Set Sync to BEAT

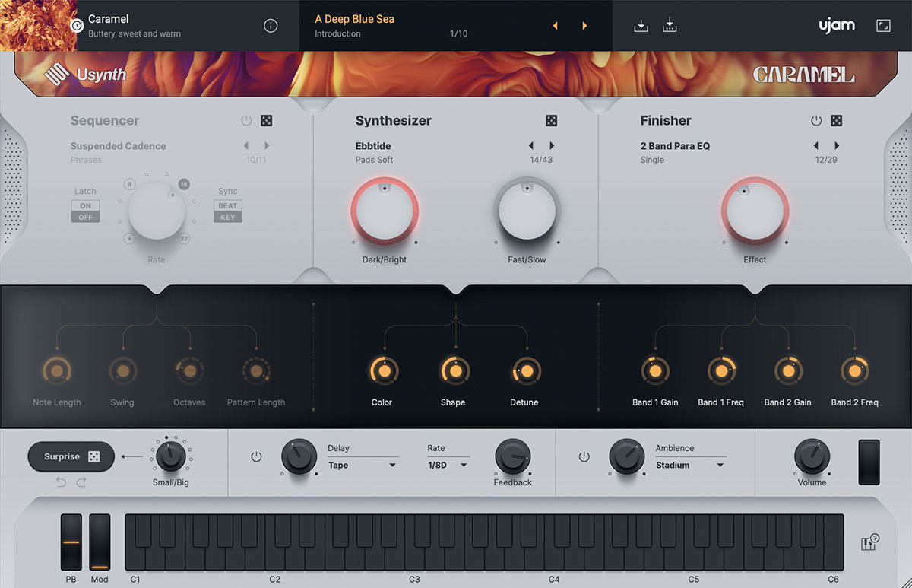pos(228,206)
